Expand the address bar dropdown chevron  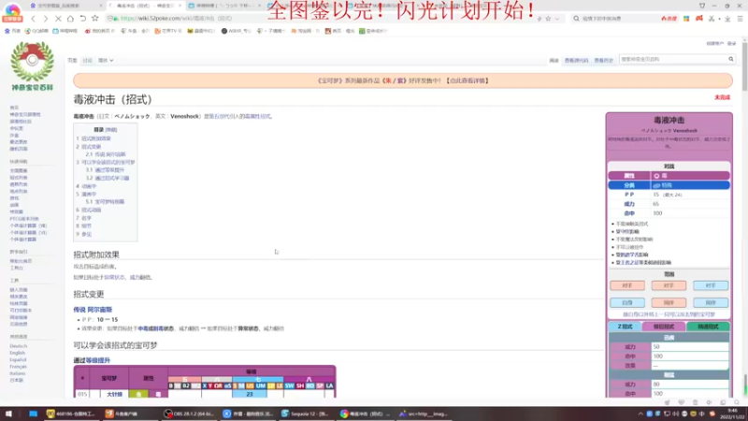[x=556, y=19]
